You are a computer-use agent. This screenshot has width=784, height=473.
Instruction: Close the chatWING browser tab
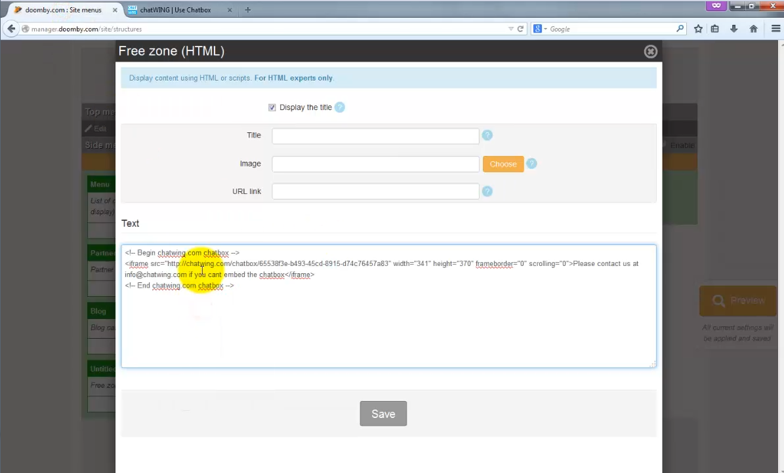pos(230,10)
